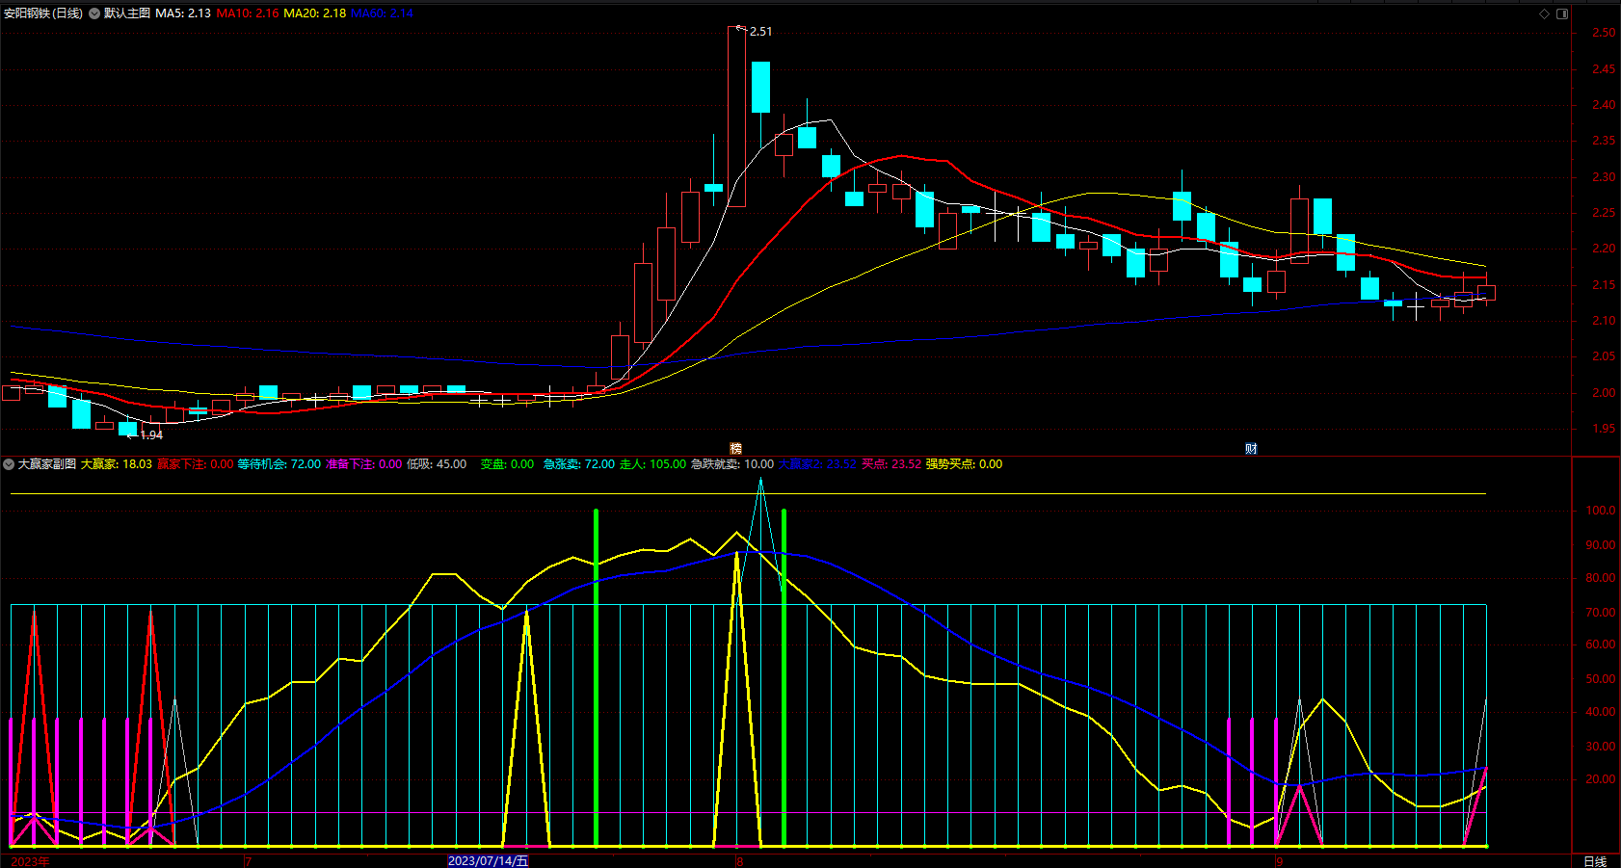
Task: Click the blue MA60 label
Action: (382, 13)
